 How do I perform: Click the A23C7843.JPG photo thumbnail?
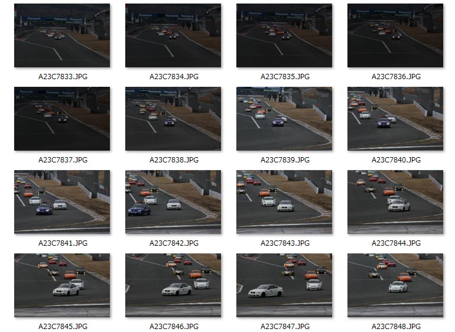coord(284,202)
